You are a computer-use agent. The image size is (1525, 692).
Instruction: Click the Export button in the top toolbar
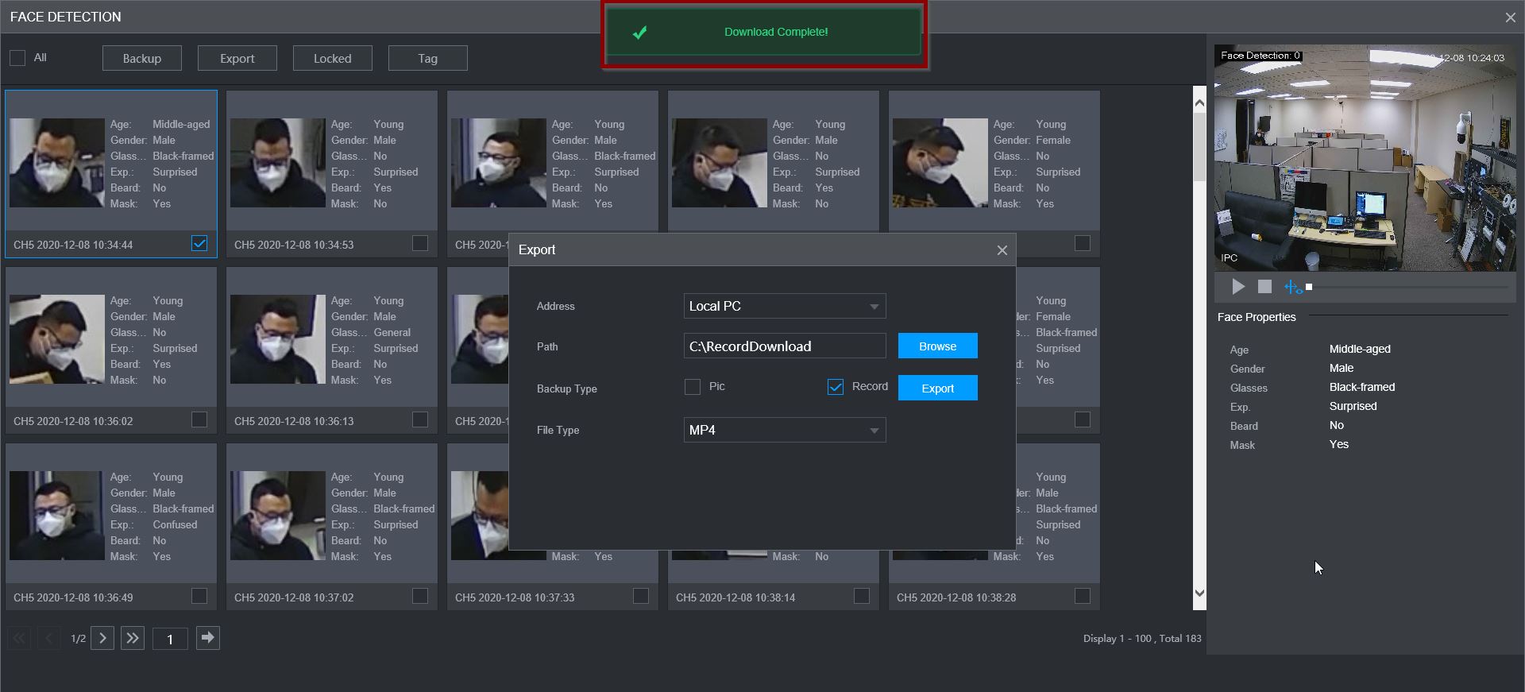click(x=237, y=58)
